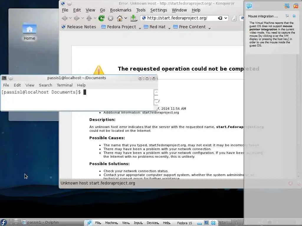Click the virtual desktop pager in the taskbar

pyautogui.click(x=14, y=222)
